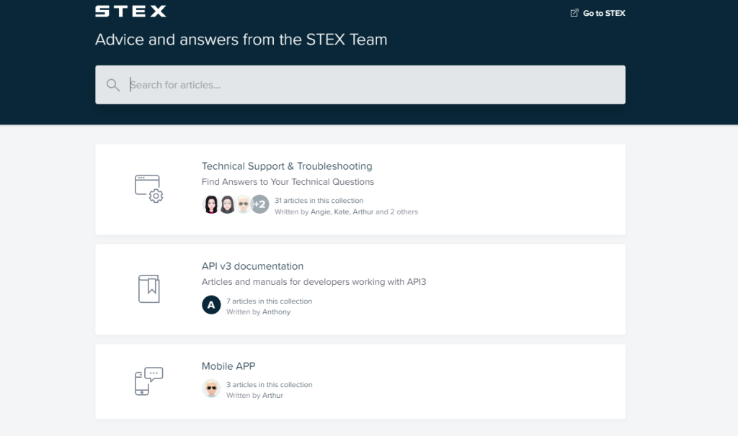The height and width of the screenshot is (436, 738).
Task: Click 'Written by Angie, Kate, Arthur and 2 others'
Action: 346,212
